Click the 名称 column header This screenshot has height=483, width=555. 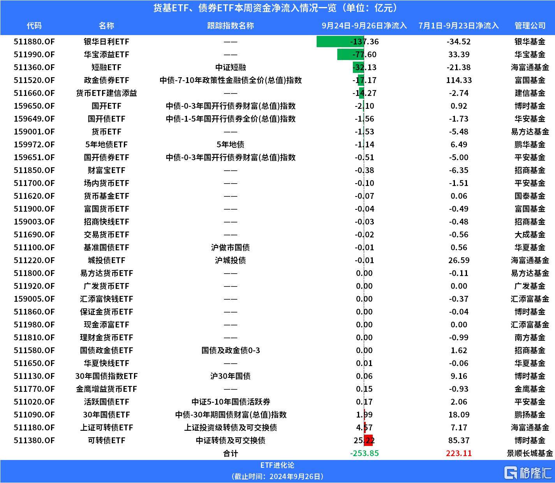tap(106, 26)
